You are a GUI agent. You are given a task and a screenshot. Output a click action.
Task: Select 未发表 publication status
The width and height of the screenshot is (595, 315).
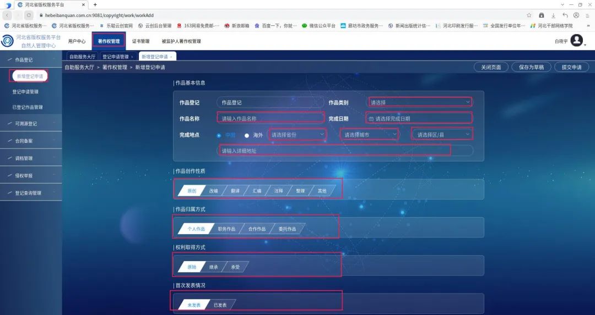coord(194,305)
